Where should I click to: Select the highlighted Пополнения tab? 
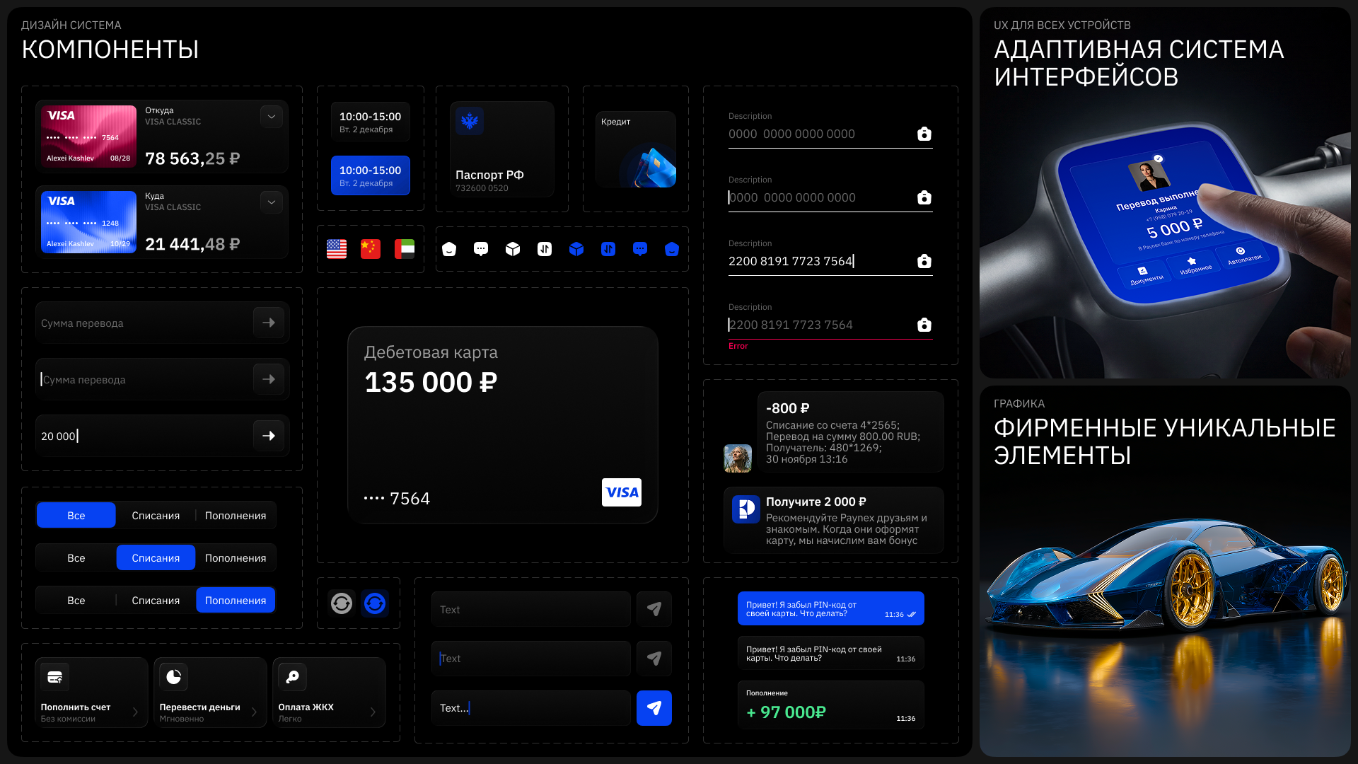pyautogui.click(x=236, y=601)
